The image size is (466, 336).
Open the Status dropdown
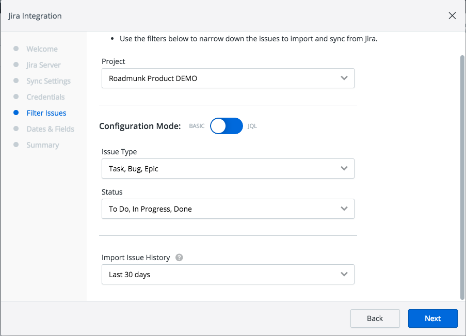point(228,209)
